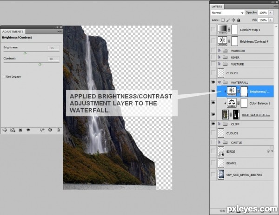
Task: Delete this adjustment layer trash icon
Action: pos(59,130)
